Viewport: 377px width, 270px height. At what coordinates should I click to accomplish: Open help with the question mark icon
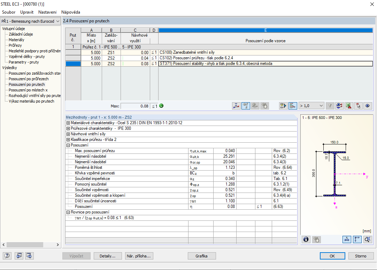pyautogui.click(x=7, y=256)
